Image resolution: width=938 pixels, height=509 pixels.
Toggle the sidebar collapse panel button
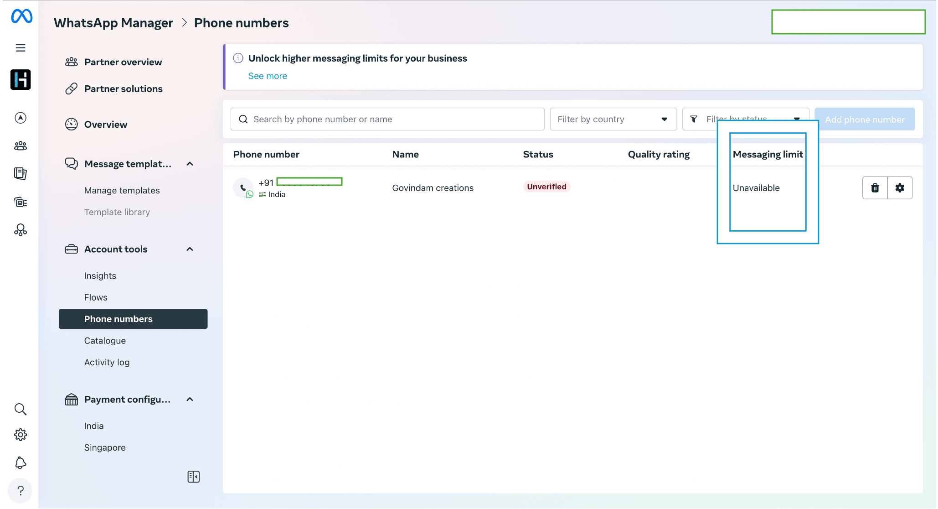click(193, 477)
